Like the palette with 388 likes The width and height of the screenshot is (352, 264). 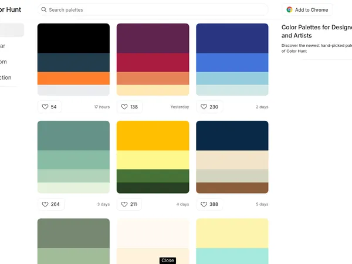click(209, 204)
